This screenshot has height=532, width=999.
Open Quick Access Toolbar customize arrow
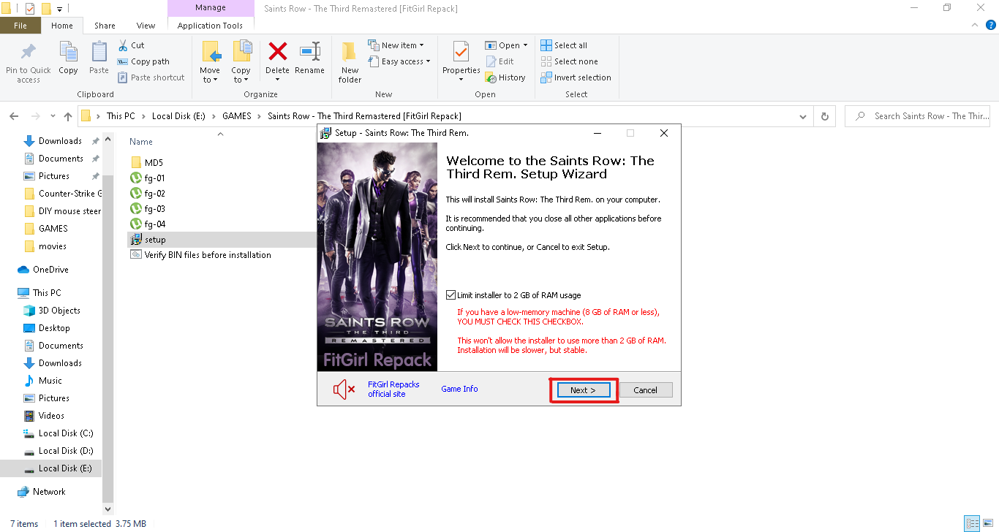click(x=59, y=9)
